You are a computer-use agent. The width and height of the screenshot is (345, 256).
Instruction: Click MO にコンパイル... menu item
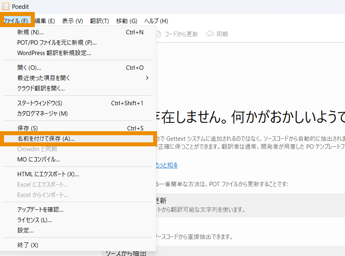tap(38, 160)
